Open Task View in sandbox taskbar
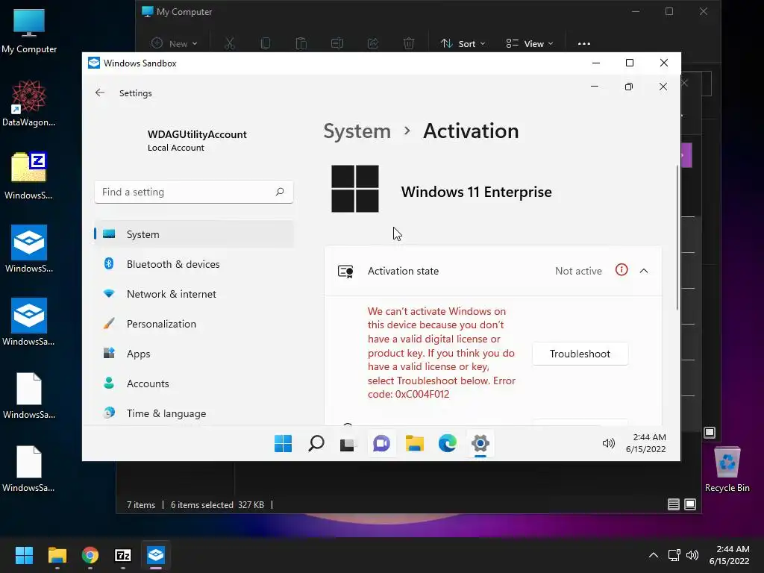The width and height of the screenshot is (764, 573). 348,443
